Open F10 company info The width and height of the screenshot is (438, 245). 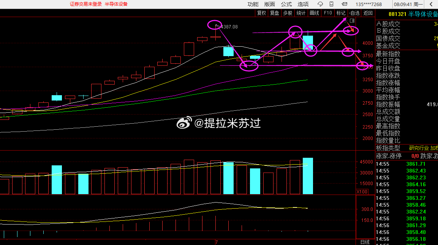[x=328, y=13]
